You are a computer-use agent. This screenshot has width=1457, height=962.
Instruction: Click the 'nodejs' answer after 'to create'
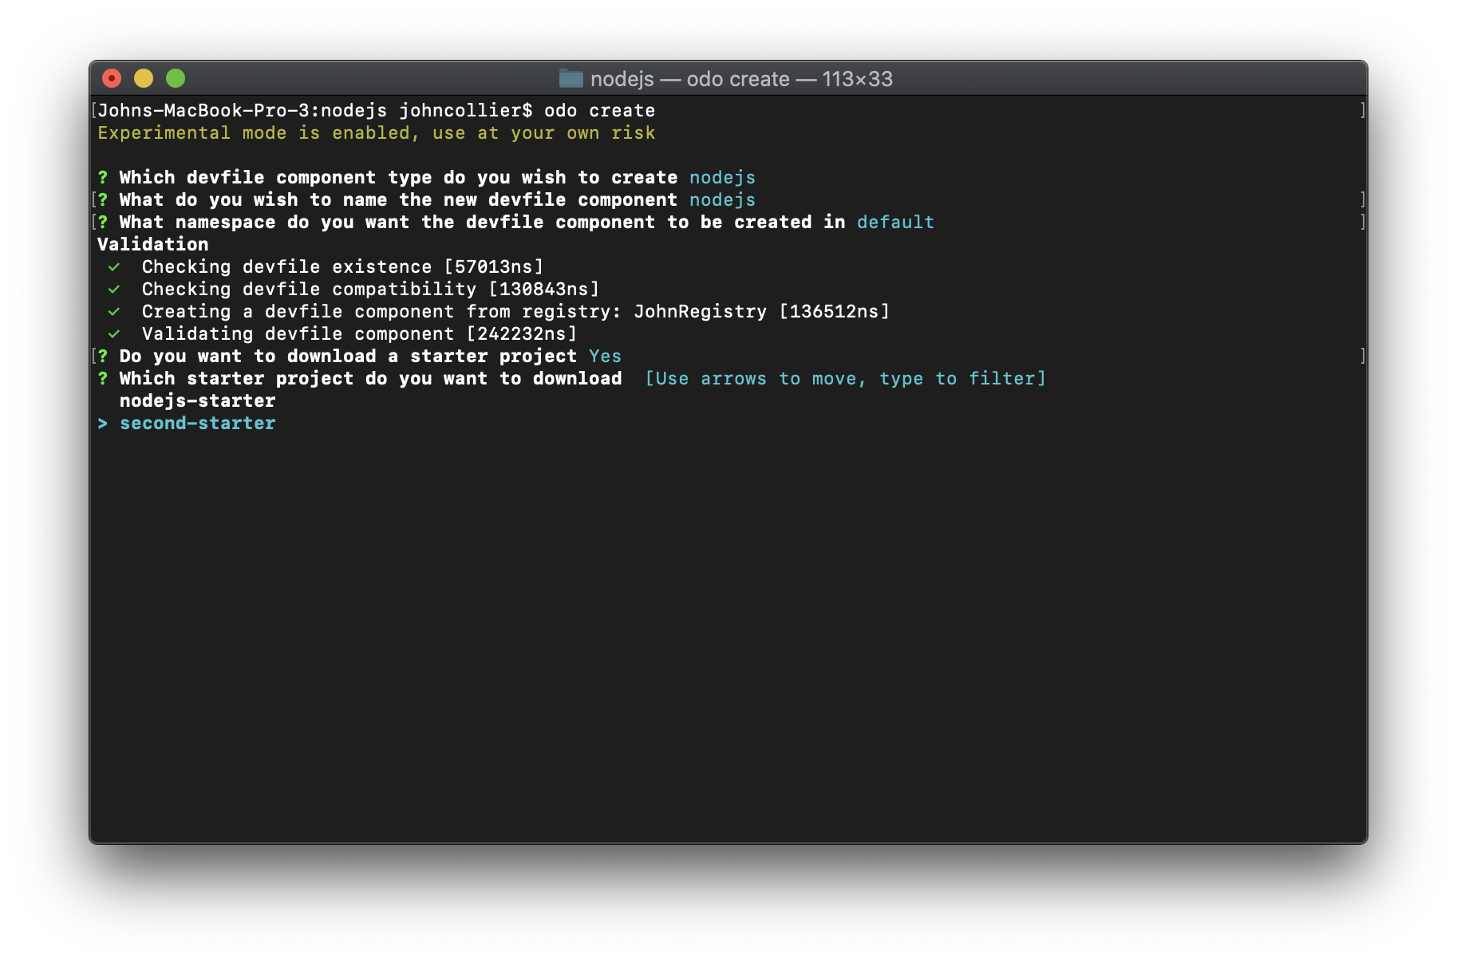point(722,177)
